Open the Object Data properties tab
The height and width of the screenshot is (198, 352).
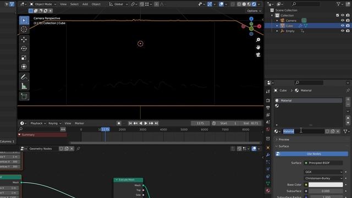[x=268, y=183]
